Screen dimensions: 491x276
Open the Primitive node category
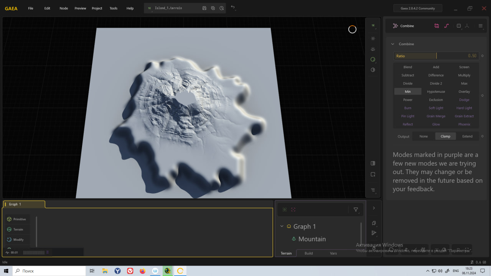click(16, 219)
